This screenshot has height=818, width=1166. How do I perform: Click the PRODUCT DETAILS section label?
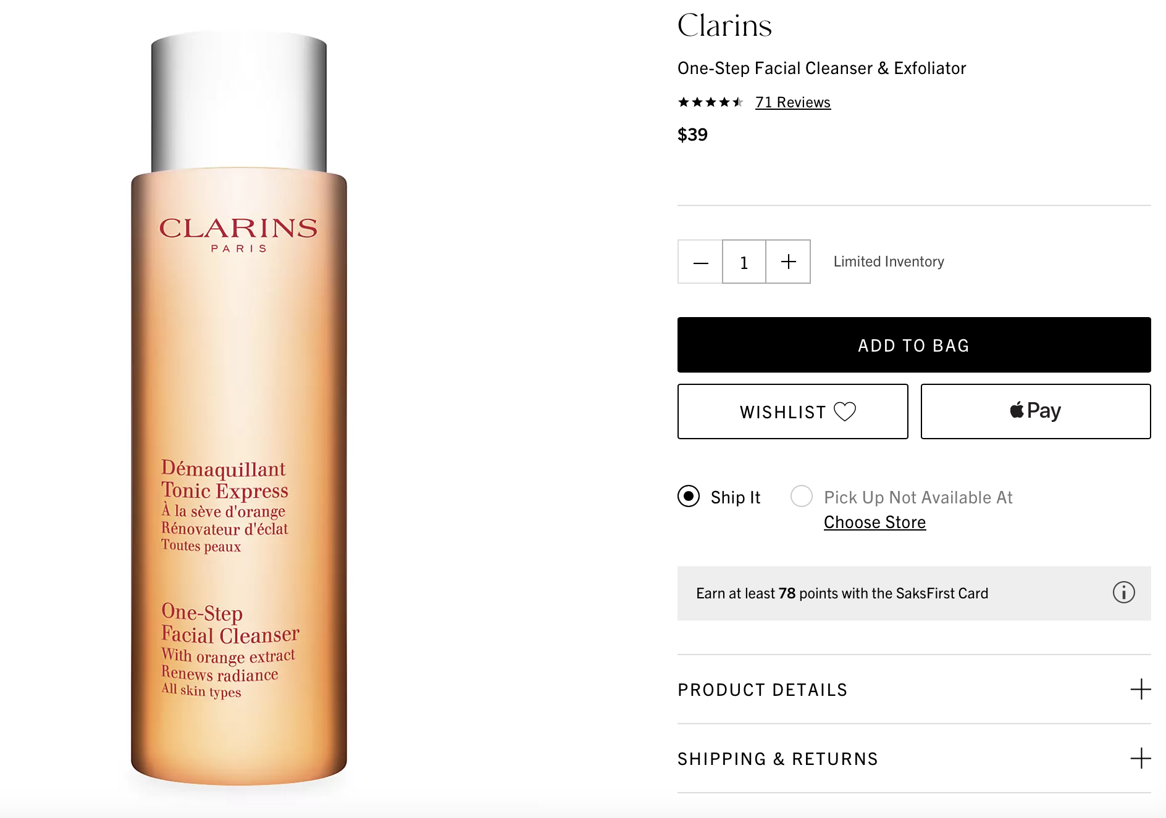(763, 690)
